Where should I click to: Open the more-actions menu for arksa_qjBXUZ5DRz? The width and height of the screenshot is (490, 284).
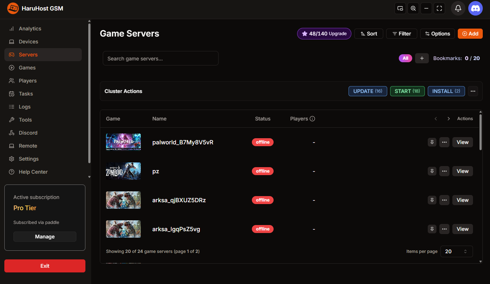point(444,200)
